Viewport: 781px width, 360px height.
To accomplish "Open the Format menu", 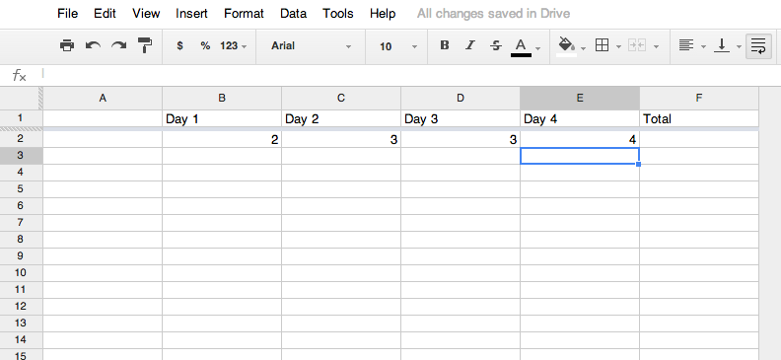I will click(244, 14).
